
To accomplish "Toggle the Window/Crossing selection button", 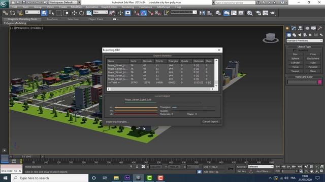I will coord(66,13).
